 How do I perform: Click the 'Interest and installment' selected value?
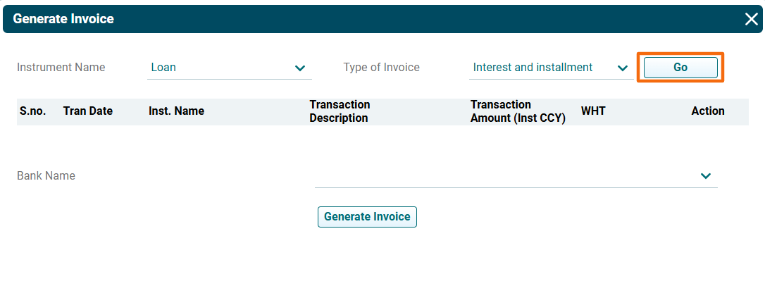533,68
